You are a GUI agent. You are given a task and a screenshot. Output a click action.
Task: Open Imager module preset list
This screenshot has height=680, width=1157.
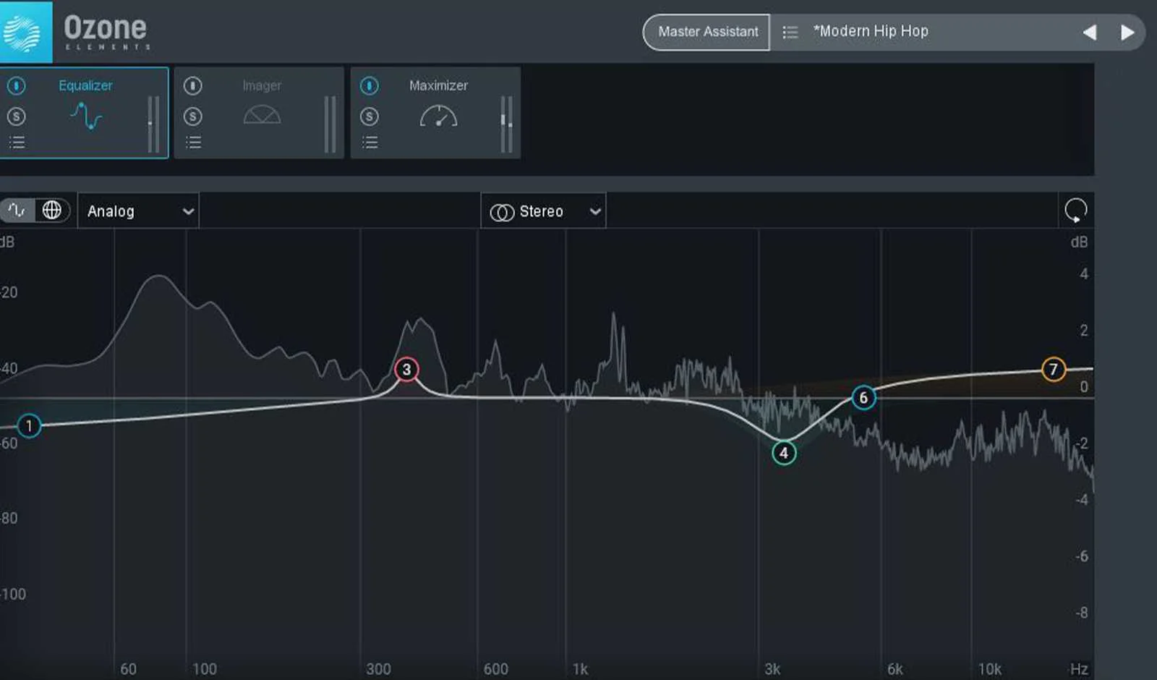click(x=193, y=142)
